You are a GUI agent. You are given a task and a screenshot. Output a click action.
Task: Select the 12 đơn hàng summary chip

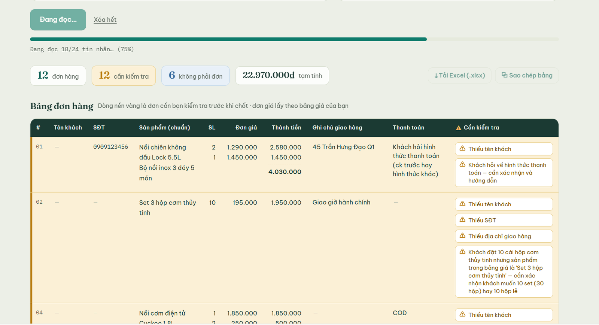58,76
